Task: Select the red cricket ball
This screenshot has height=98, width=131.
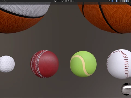Action: point(44,64)
